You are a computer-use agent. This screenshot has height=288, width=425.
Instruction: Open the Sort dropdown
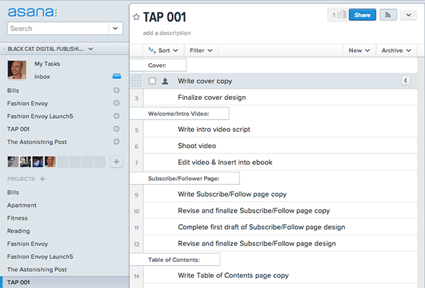click(x=163, y=50)
